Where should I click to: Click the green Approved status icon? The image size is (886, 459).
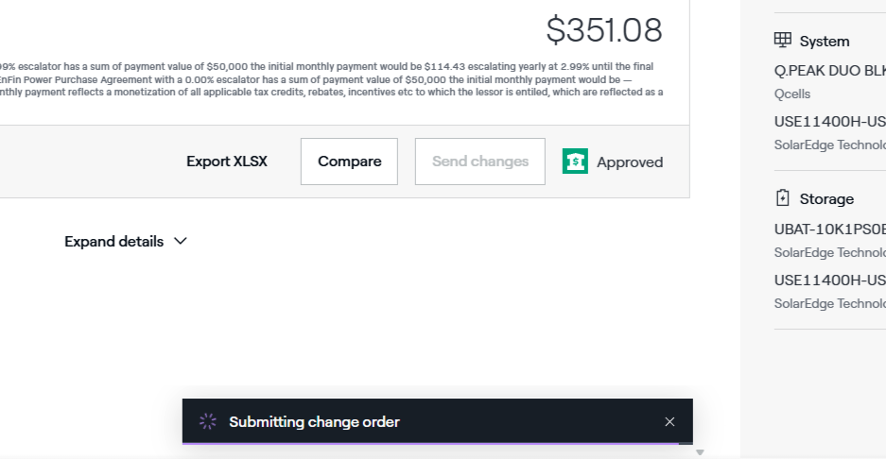(x=575, y=161)
